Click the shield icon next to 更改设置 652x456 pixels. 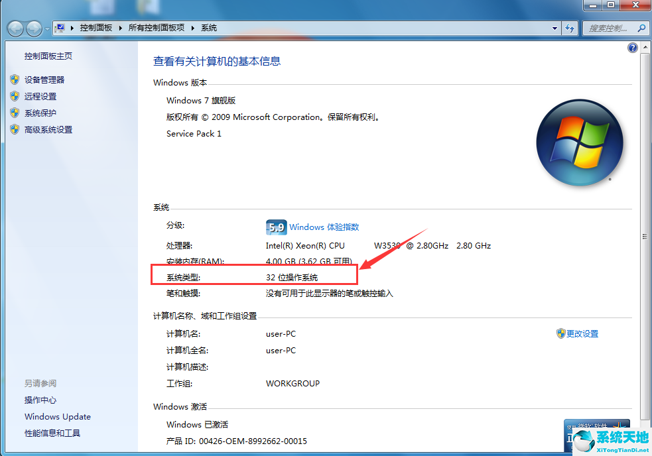[x=560, y=333]
